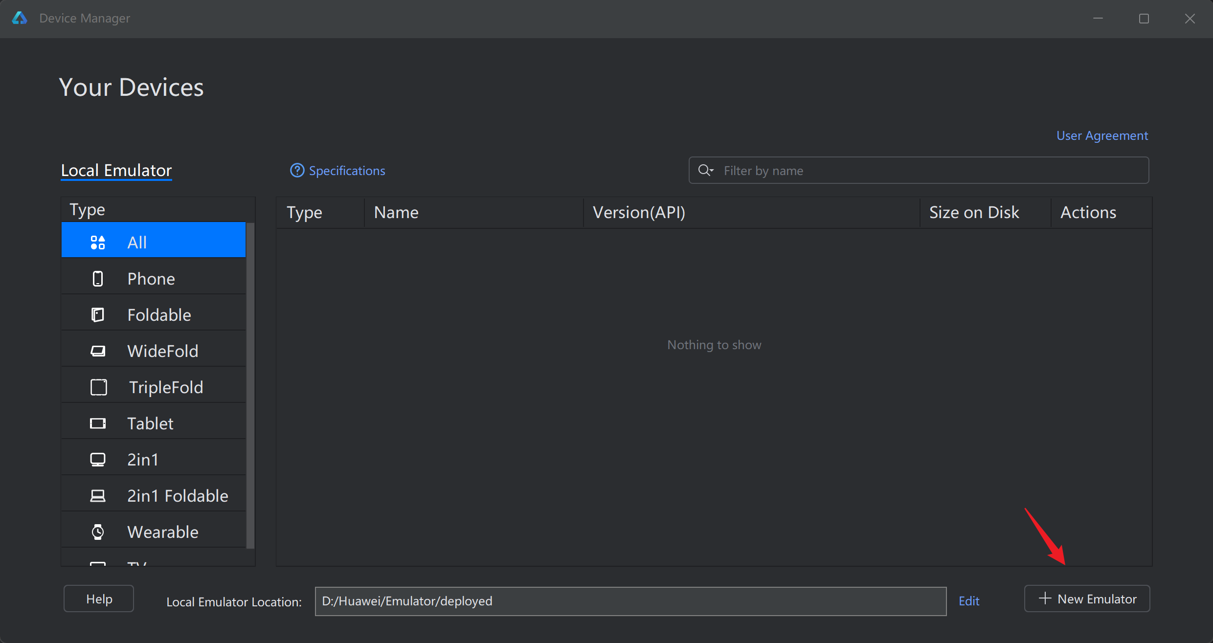Select the Wearable watch icon
This screenshot has height=643, width=1213.
tap(98, 532)
